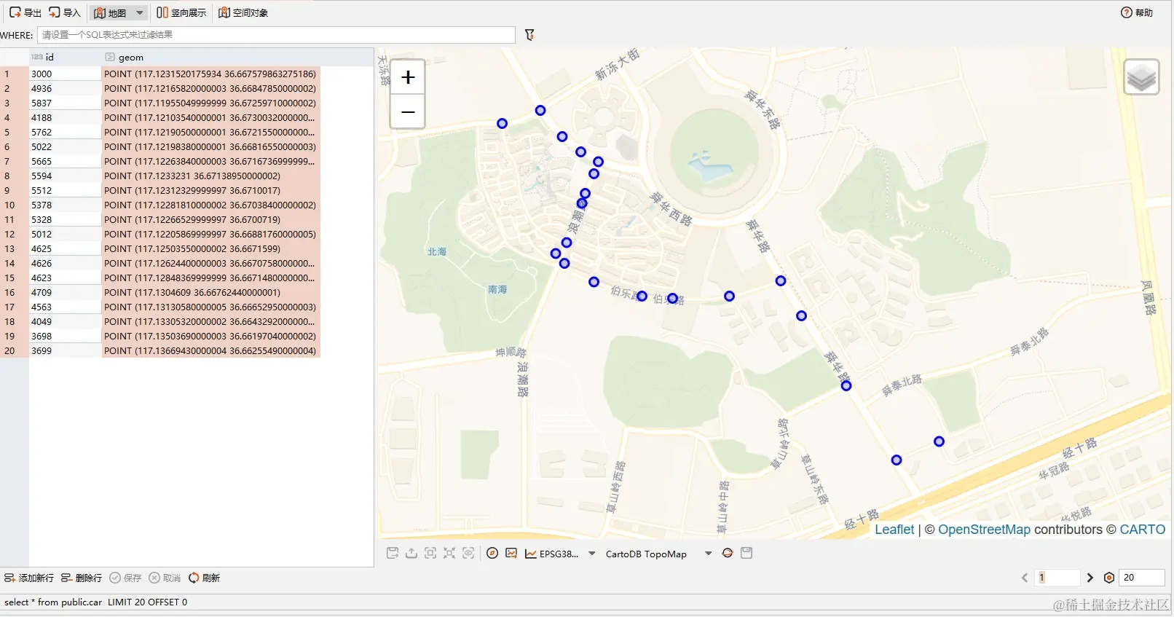Go to previous page arrow
Image resolution: width=1174 pixels, height=617 pixels.
[x=1025, y=578]
